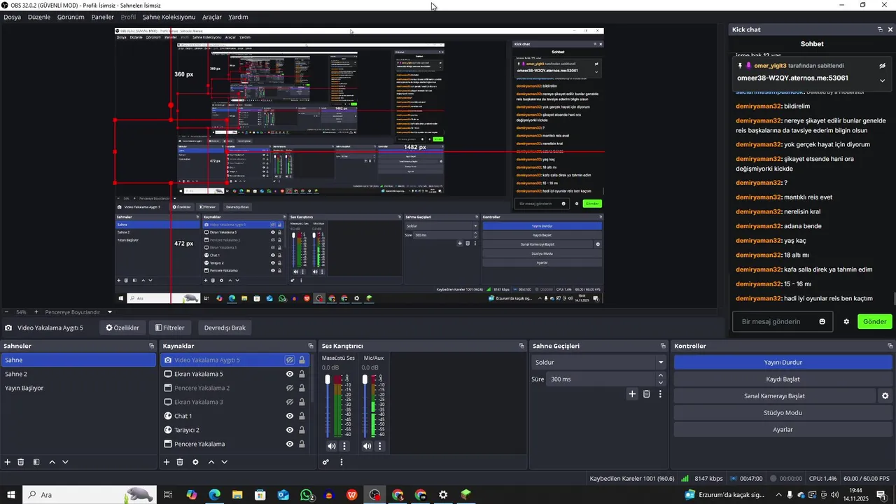Open Sahne Koleksiyonu menu
This screenshot has width=896, height=504.
[169, 17]
